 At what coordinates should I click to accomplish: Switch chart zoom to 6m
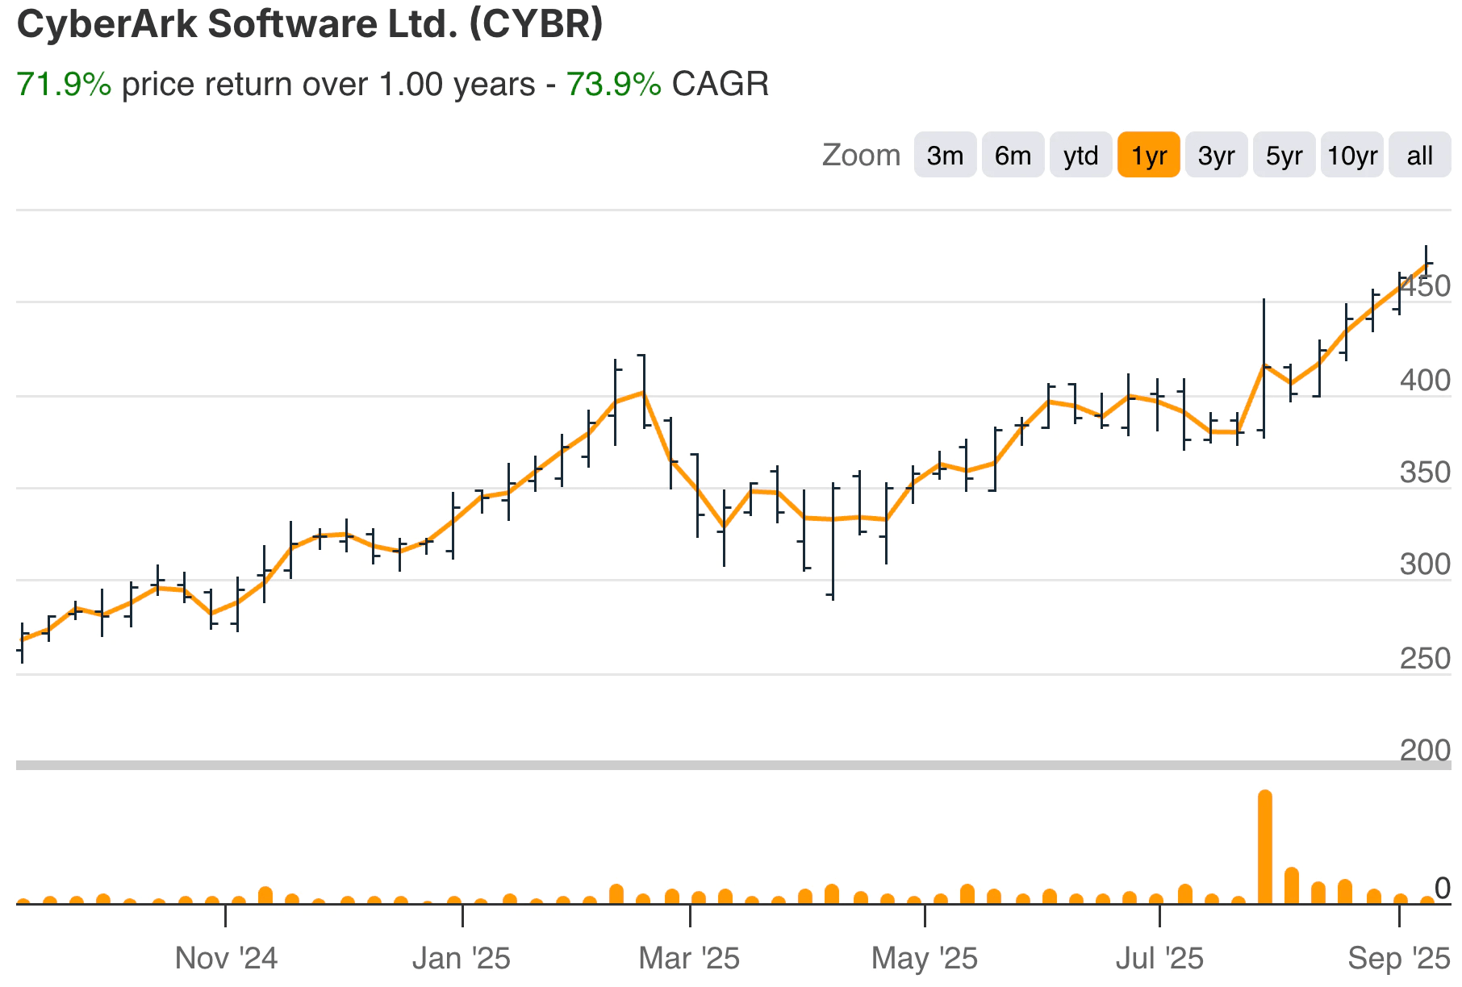tap(1013, 155)
